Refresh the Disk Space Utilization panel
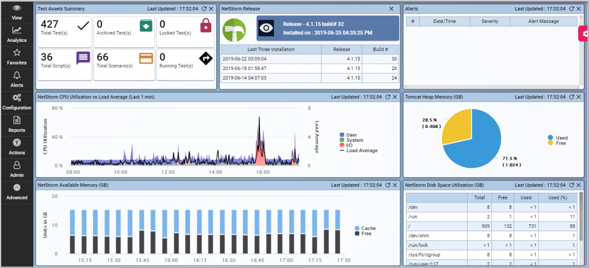The height and width of the screenshot is (268, 589). tap(571, 185)
